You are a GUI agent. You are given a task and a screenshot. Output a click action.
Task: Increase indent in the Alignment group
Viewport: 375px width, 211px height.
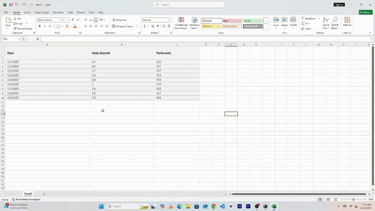pyautogui.click(x=107, y=26)
